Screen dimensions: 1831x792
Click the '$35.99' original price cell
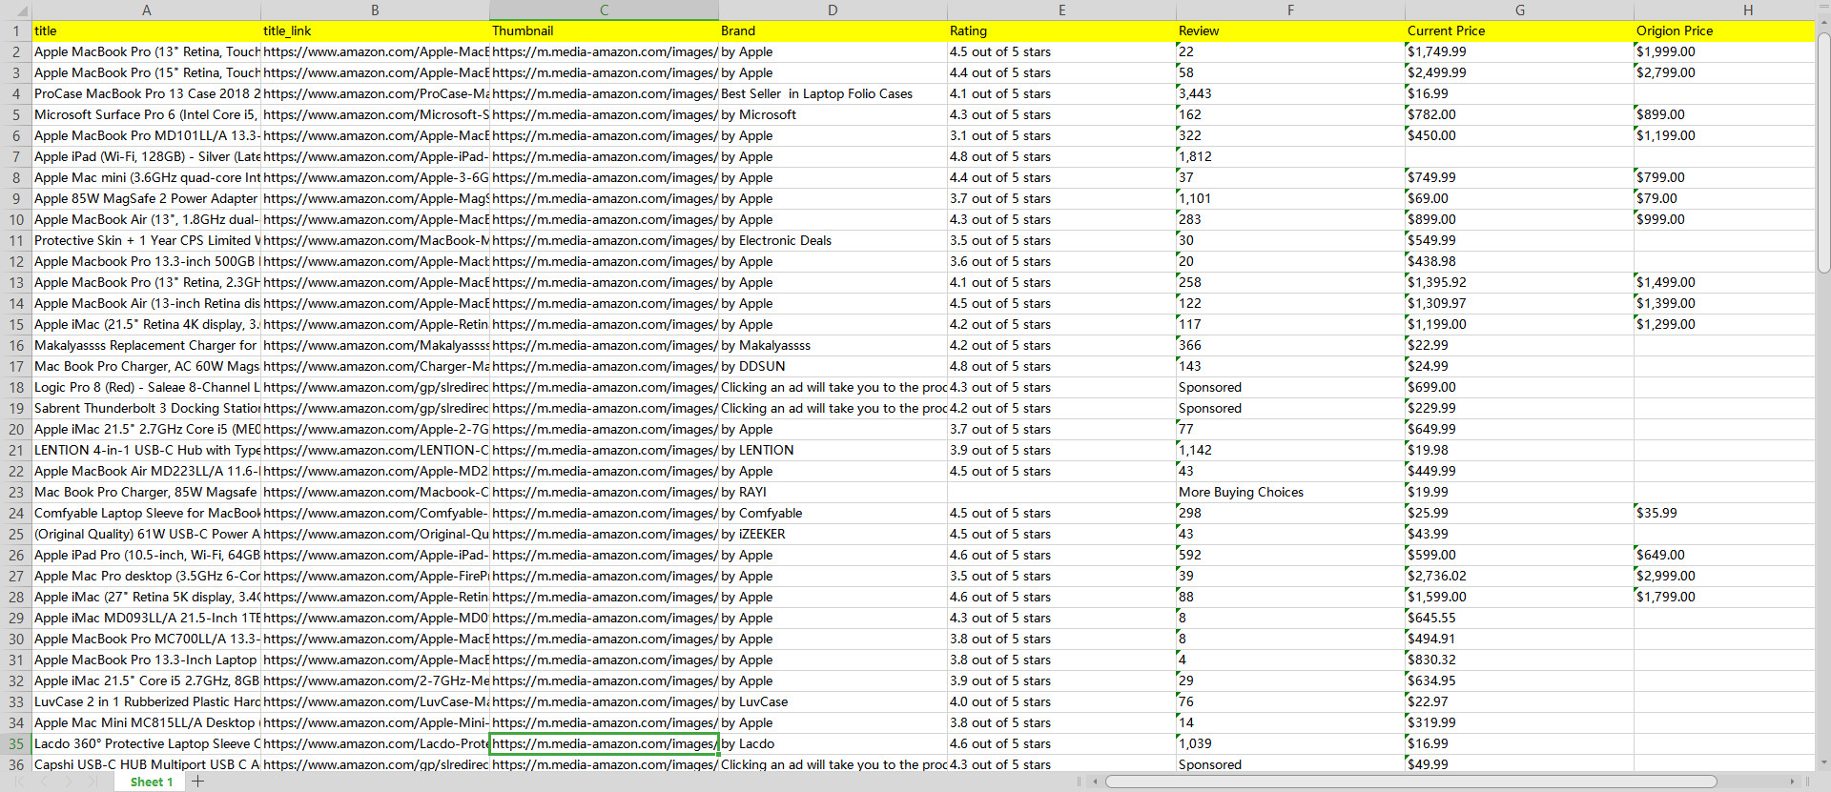pyautogui.click(x=1724, y=513)
